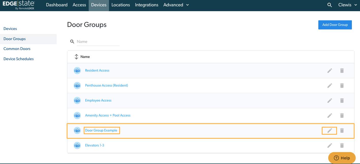
Task: Click trash icon for Penthouse Access (Resident)
Action: click(x=342, y=86)
